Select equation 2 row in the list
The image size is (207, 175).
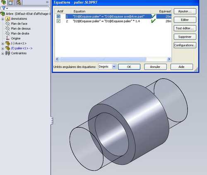pos(113,21)
